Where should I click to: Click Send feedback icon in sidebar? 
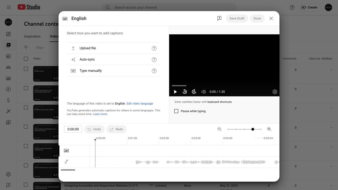pyautogui.click(x=8, y=185)
